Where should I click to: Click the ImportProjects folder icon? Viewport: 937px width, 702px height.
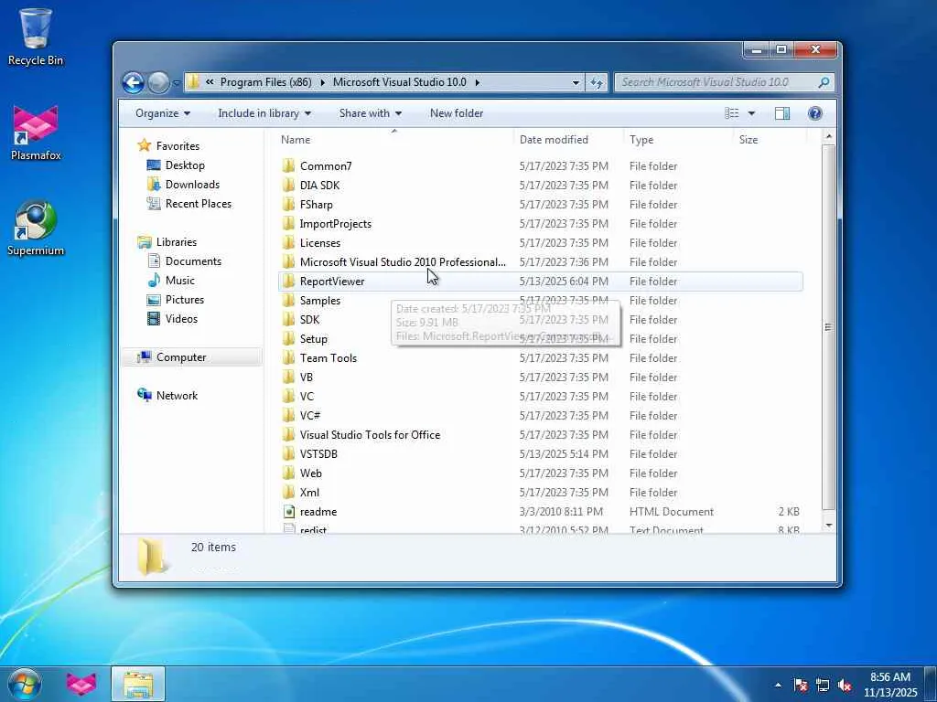[x=288, y=223]
